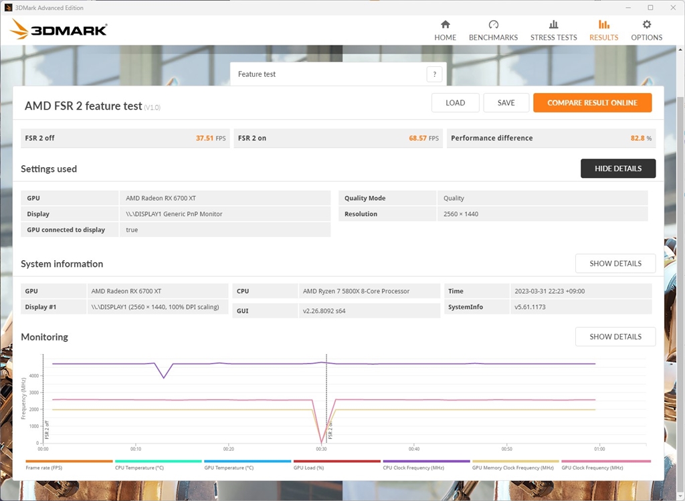The image size is (685, 501).
Task: Click GUI version v2.26.8092 s64
Action: point(324,311)
